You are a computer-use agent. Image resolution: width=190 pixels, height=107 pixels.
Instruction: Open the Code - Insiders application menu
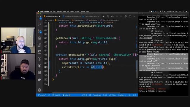45,11
